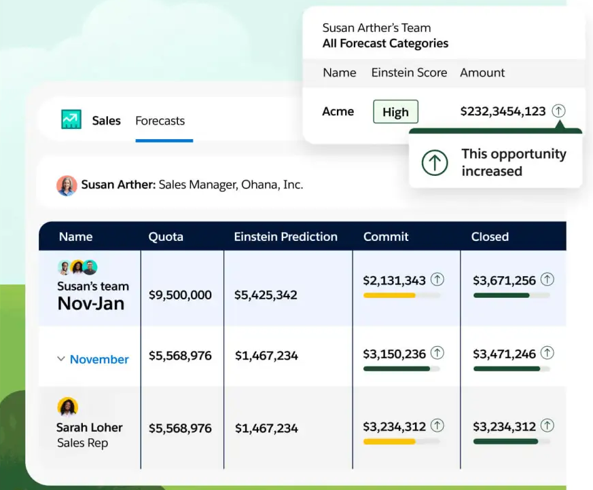593x490 pixels.
Task: Click the $3,471,246 closed value
Action: point(504,354)
